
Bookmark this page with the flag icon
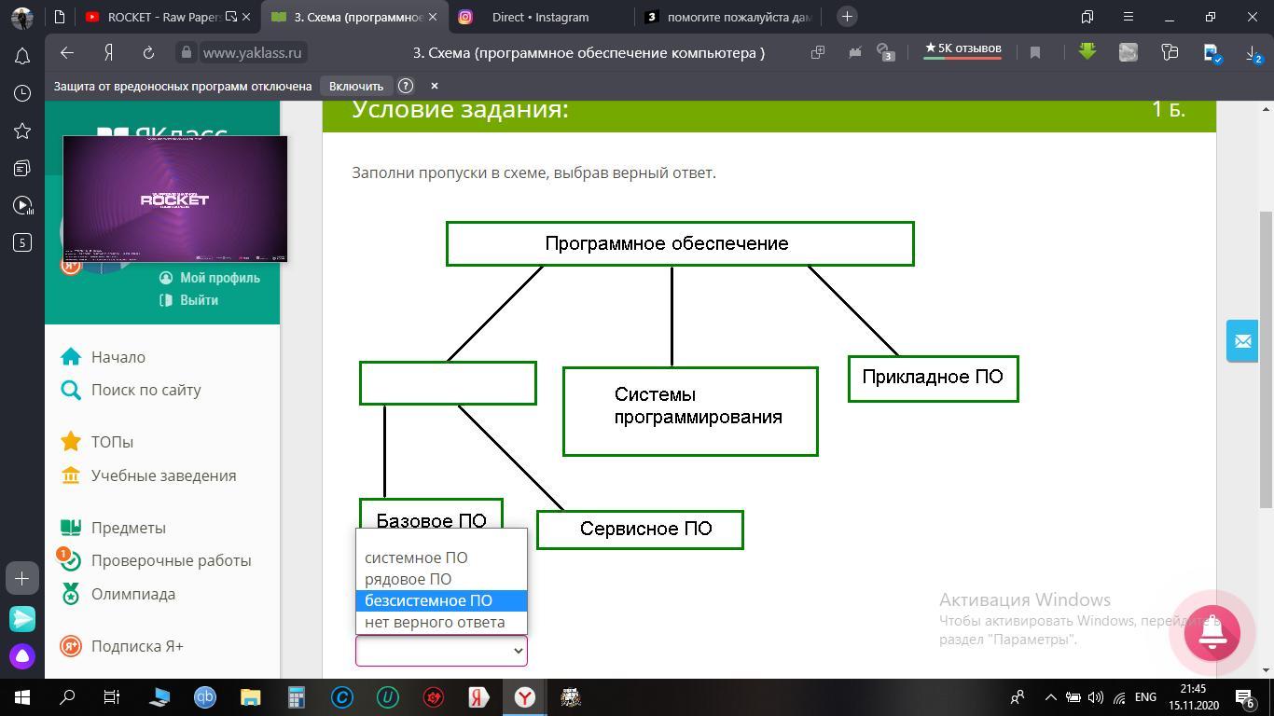(x=1035, y=53)
